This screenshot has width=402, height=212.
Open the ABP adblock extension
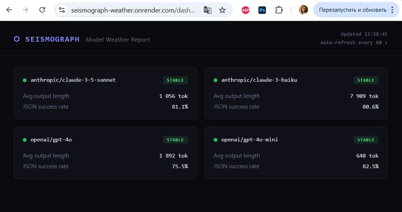246,10
